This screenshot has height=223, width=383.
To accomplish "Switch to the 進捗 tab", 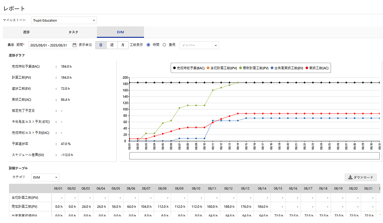I will [26, 32].
